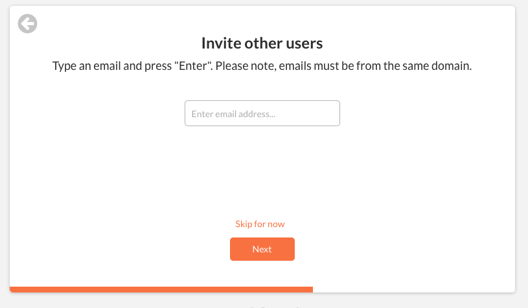Go back to the previous onboarding step
528x308 pixels.
tap(27, 24)
